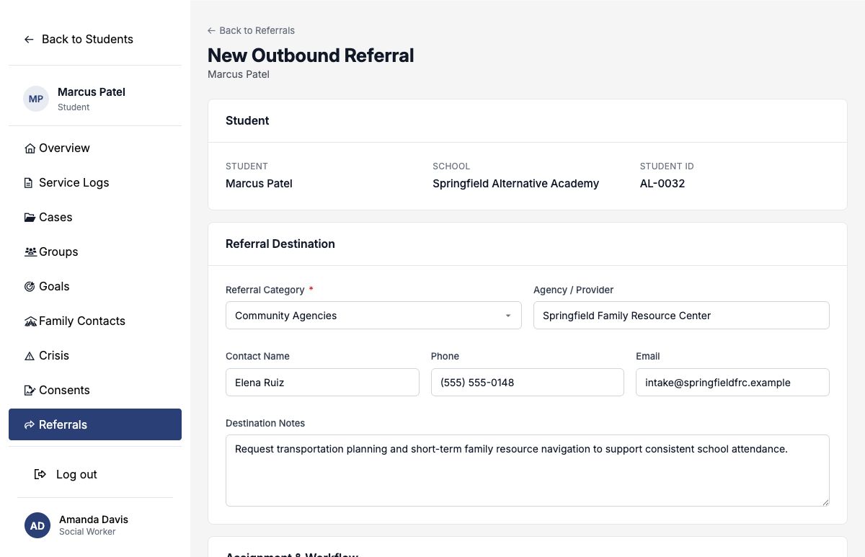
Task: Click the Referrals share arrow icon
Action: [x=30, y=425]
